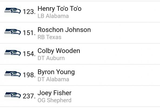Click Seahawks logo beside pick 237

coord(12,95)
